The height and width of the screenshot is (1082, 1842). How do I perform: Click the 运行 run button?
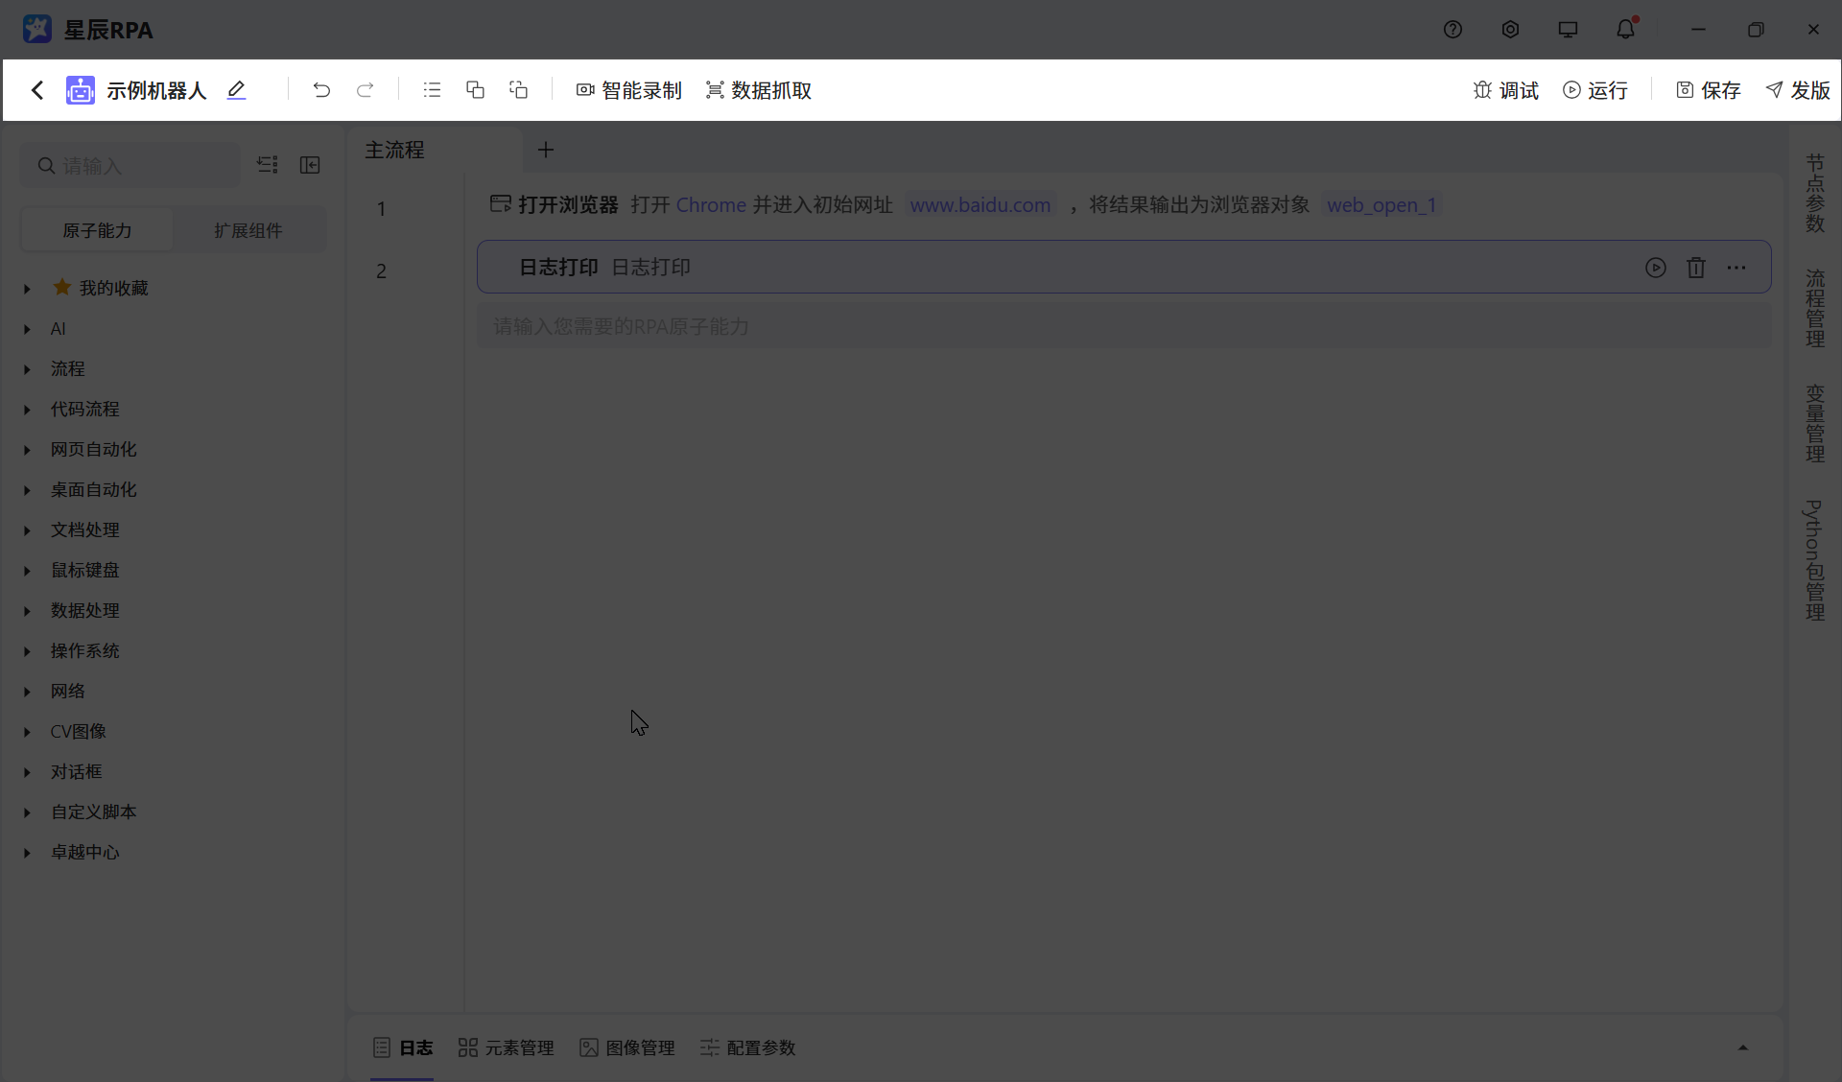coord(1595,90)
